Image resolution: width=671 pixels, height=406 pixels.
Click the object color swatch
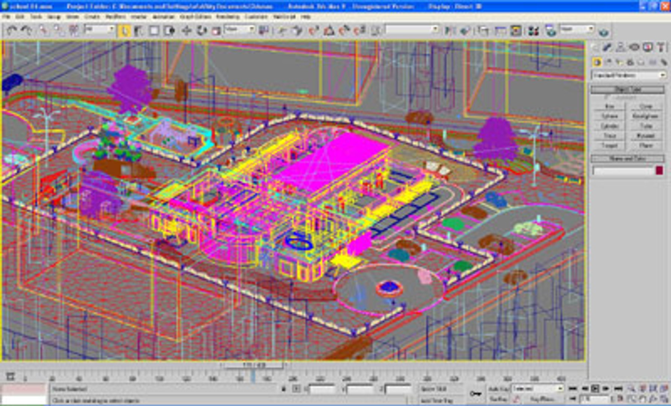pos(659,170)
